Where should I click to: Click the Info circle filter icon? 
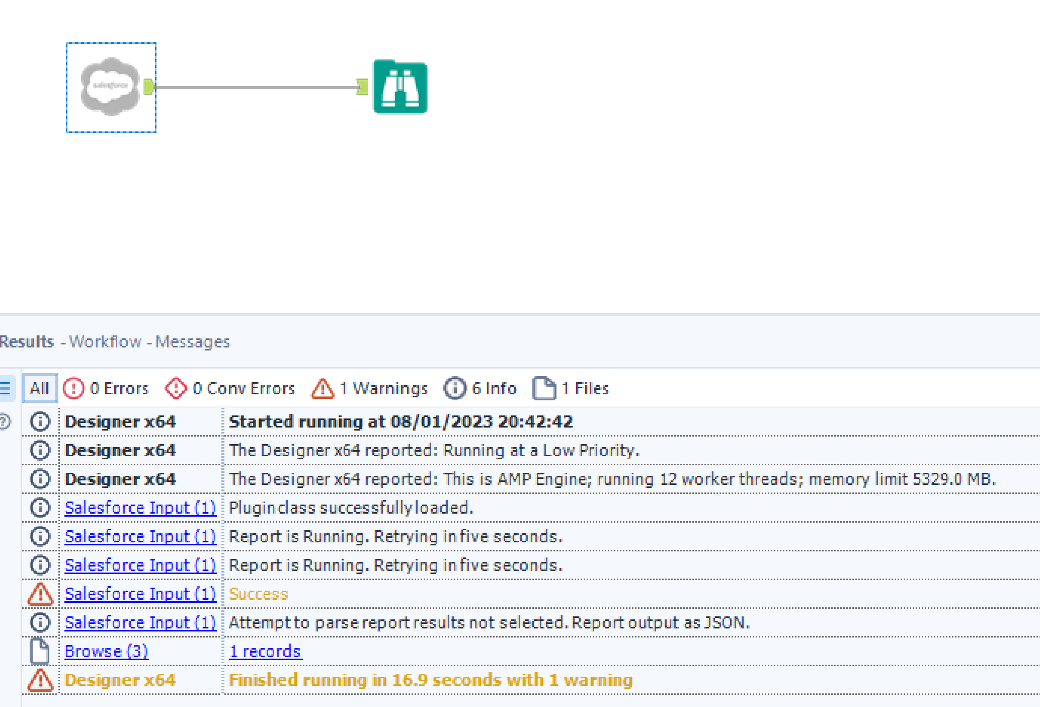pyautogui.click(x=454, y=388)
